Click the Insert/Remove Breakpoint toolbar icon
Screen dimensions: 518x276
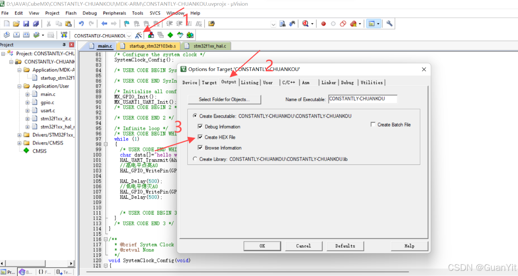pyautogui.click(x=323, y=23)
